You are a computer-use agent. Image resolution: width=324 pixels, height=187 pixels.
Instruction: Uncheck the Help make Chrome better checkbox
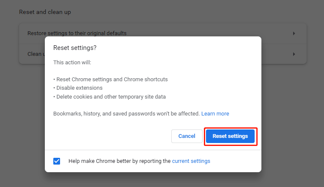point(57,161)
